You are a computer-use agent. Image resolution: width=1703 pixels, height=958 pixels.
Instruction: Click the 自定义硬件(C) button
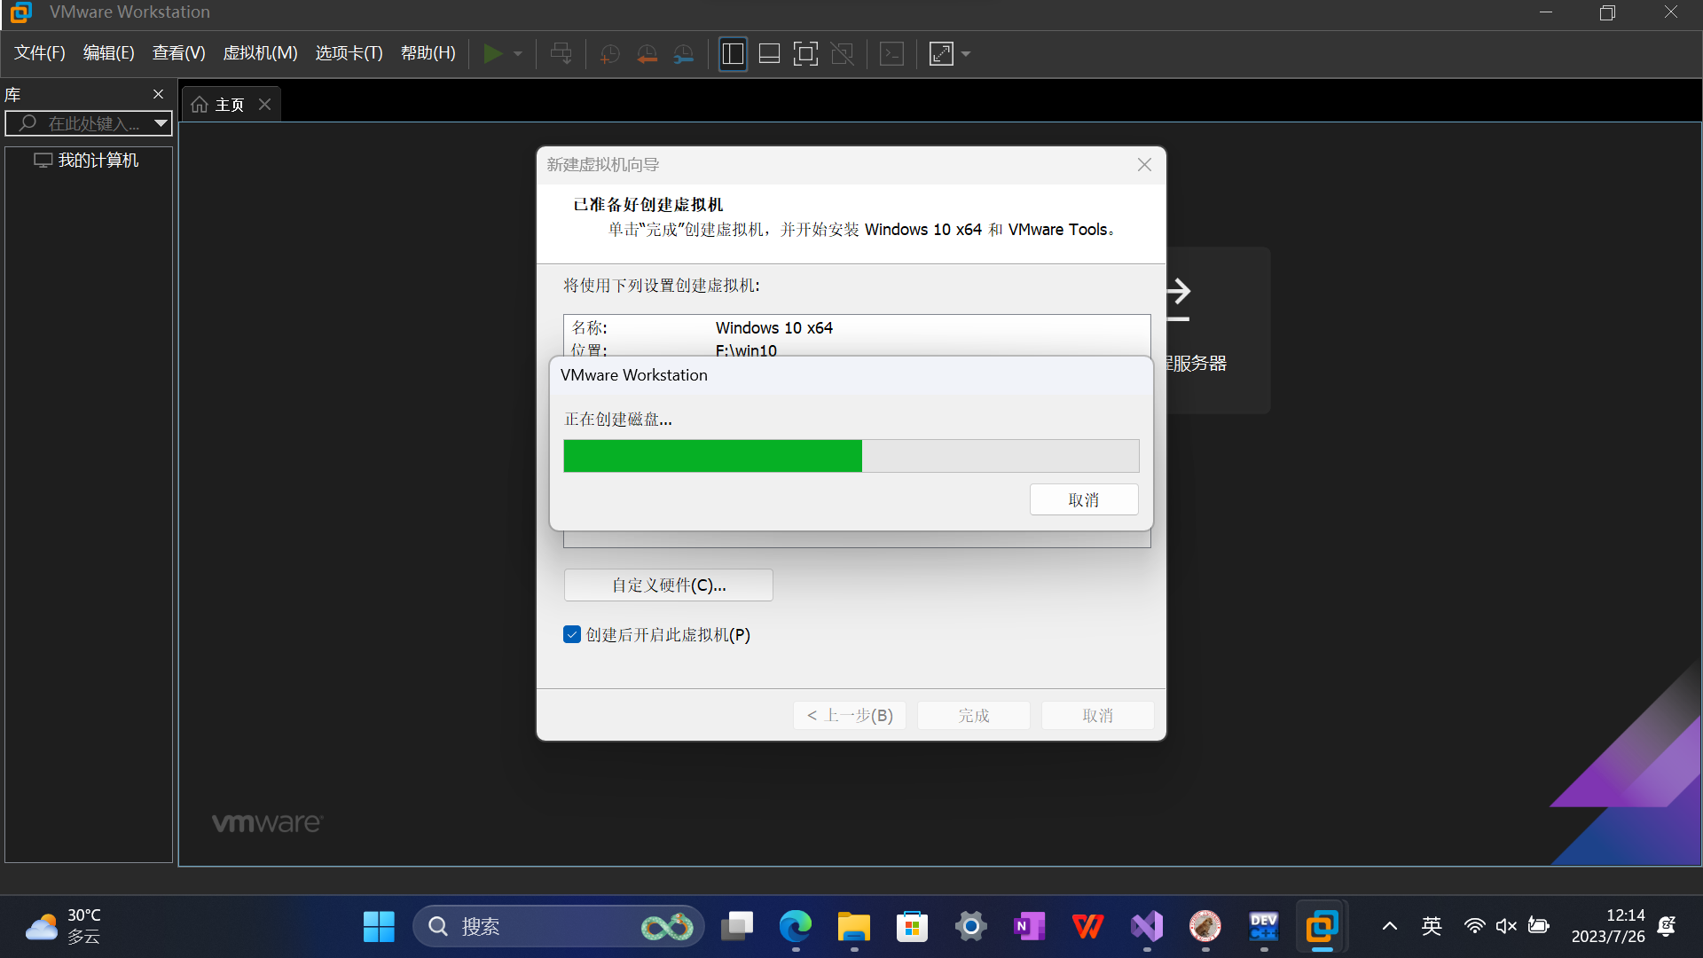pos(668,585)
